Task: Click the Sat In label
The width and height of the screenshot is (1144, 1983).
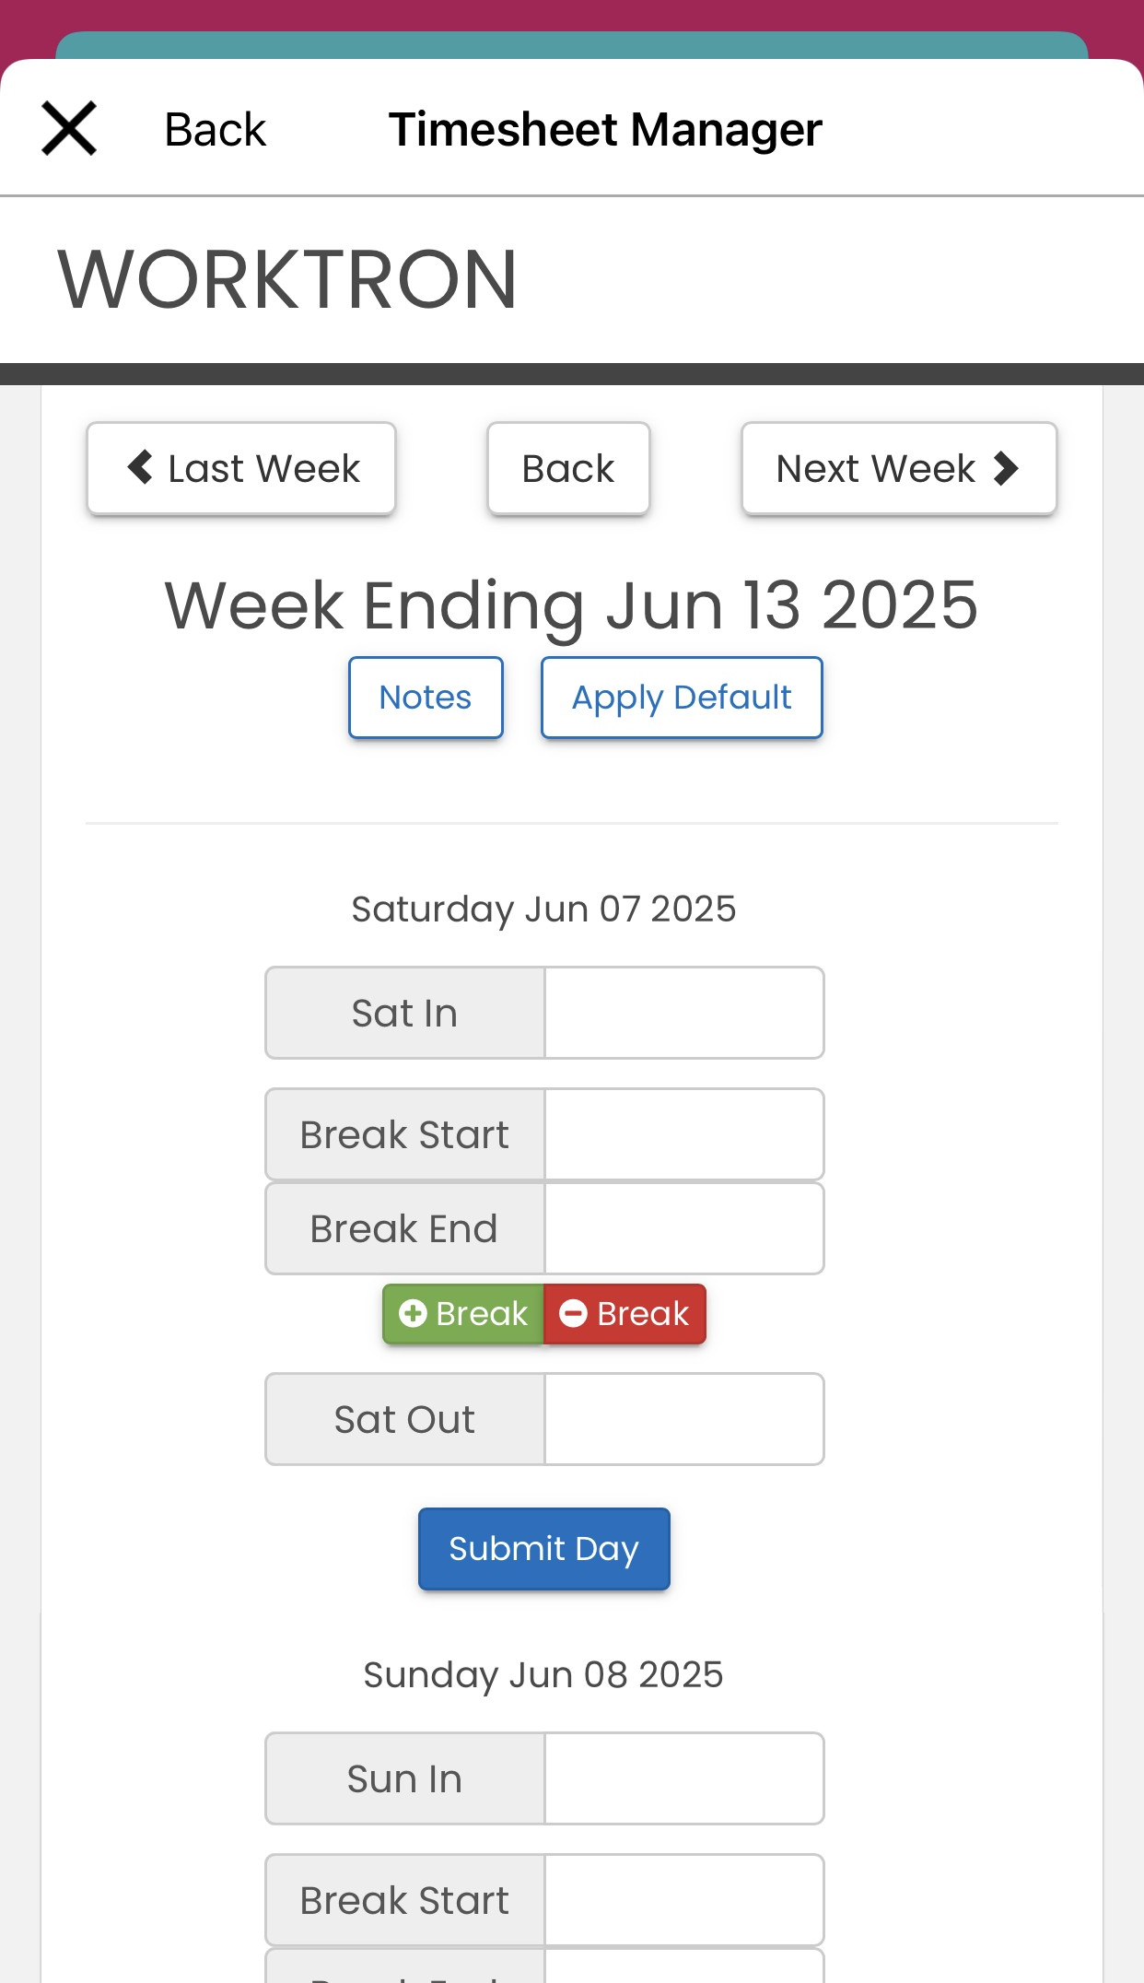Action: (405, 1013)
